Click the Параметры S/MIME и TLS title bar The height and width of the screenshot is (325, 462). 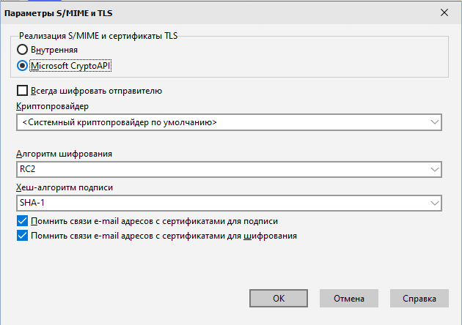click(183, 12)
